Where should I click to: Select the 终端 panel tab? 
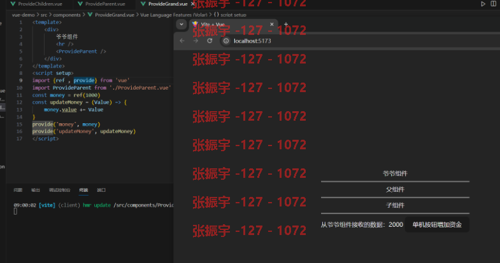83,190
